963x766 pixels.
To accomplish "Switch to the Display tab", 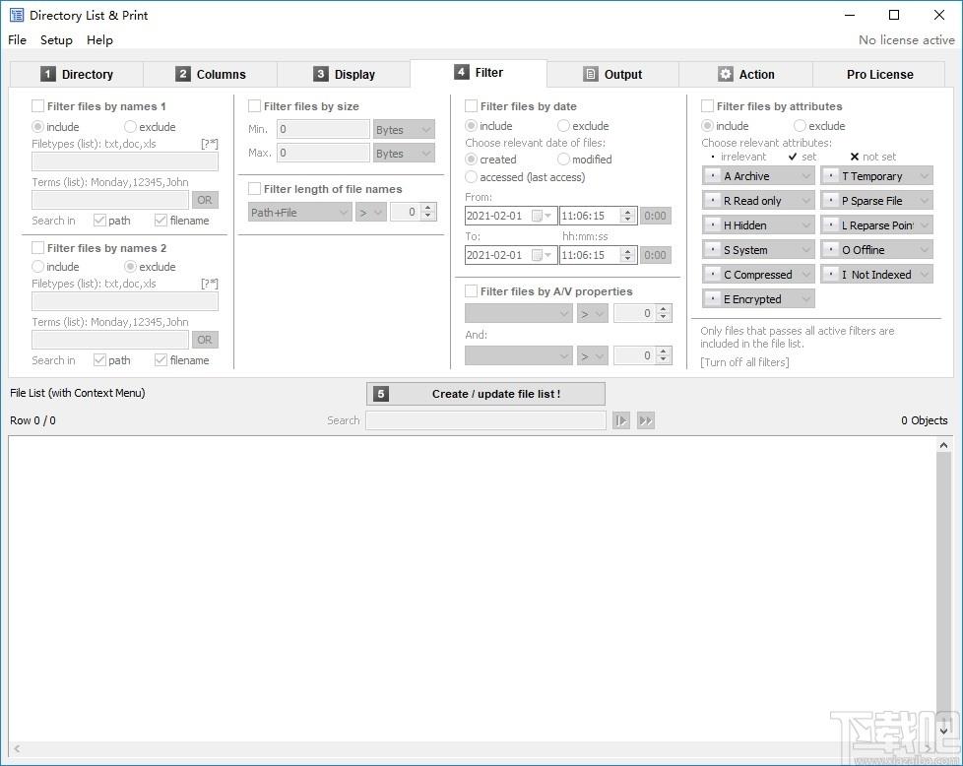I will [x=344, y=74].
